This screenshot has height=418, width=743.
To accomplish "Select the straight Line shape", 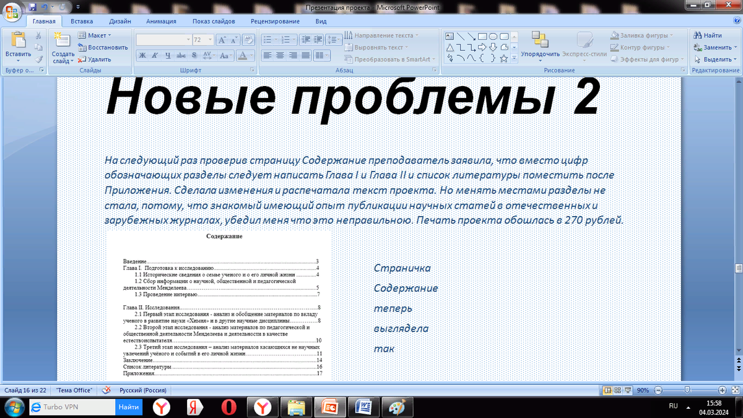I will pos(460,36).
